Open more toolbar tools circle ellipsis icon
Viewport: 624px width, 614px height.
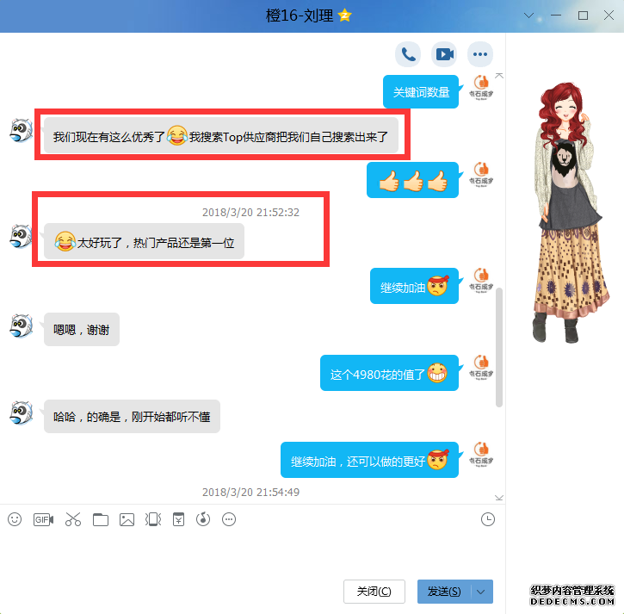(x=229, y=519)
